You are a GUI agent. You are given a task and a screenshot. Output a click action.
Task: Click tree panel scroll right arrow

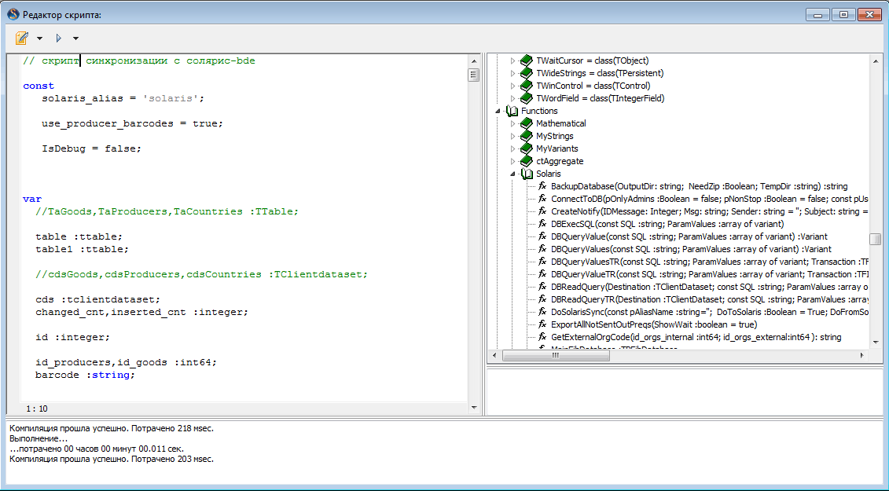861,356
